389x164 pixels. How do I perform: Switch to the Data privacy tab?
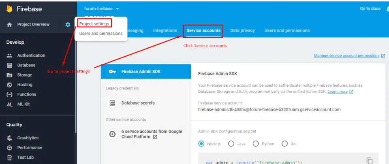[x=242, y=30]
